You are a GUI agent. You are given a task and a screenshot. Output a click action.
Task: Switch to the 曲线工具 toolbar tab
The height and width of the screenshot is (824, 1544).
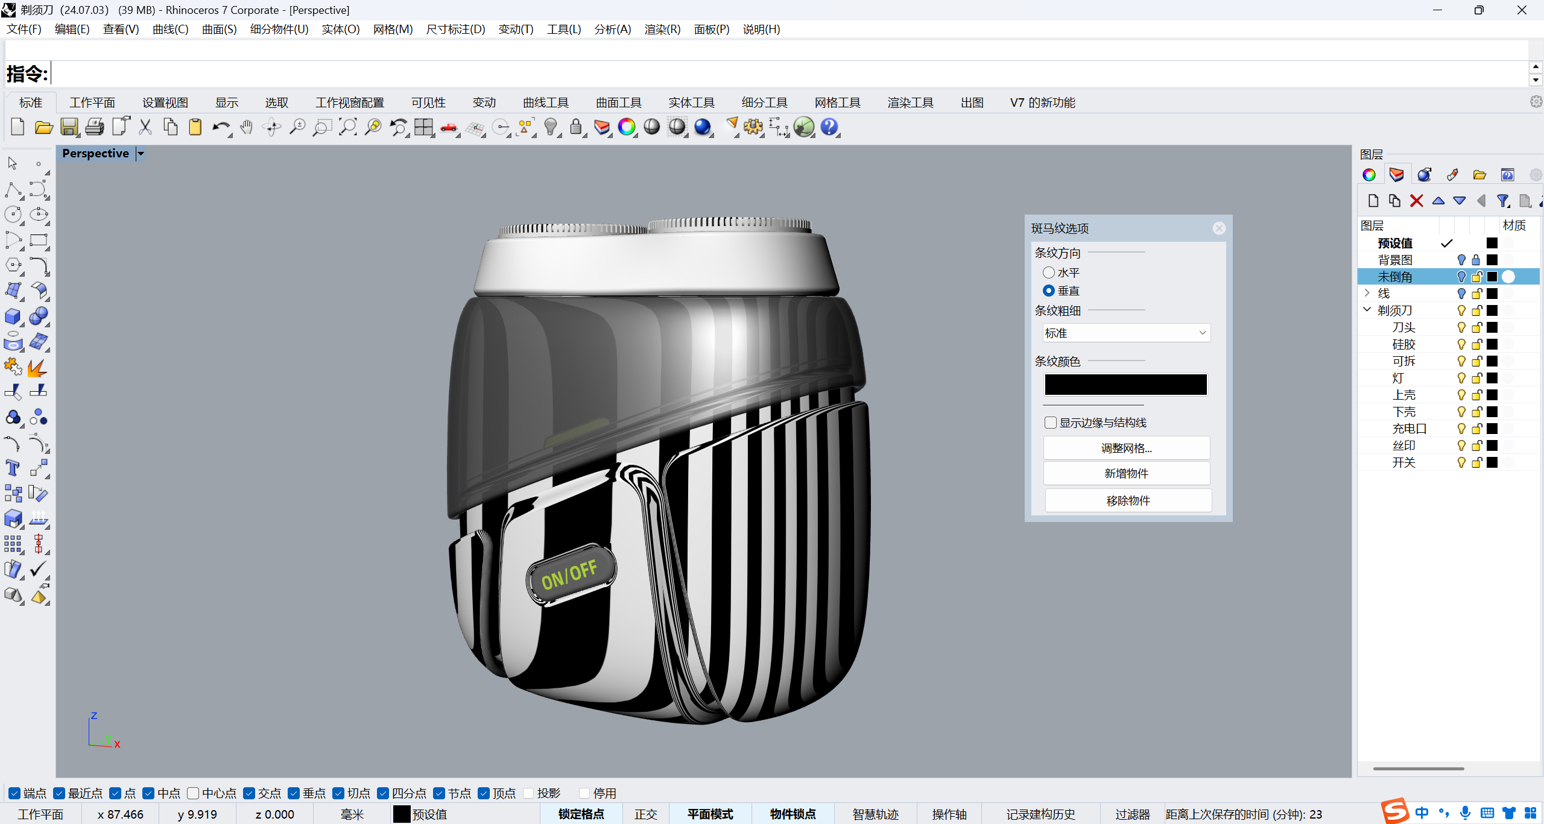545,102
